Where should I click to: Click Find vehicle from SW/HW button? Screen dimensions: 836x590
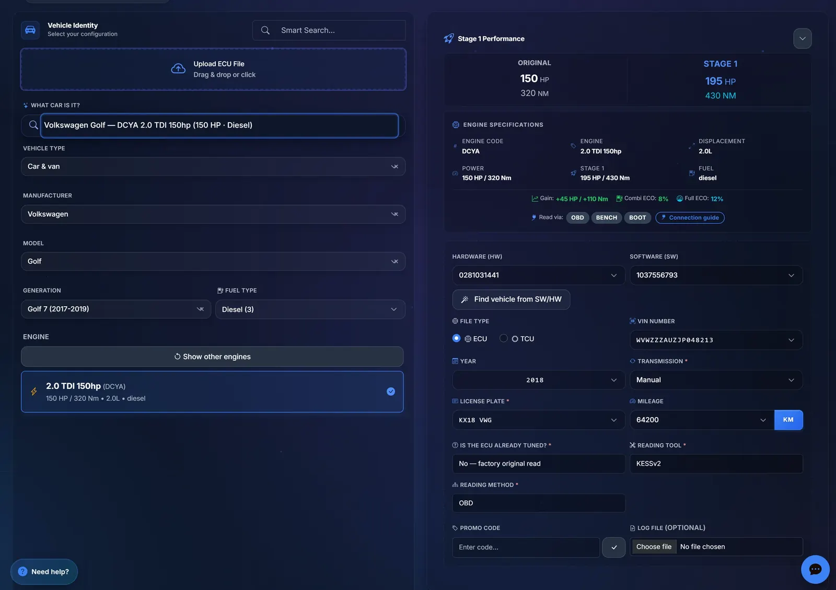pyautogui.click(x=511, y=299)
